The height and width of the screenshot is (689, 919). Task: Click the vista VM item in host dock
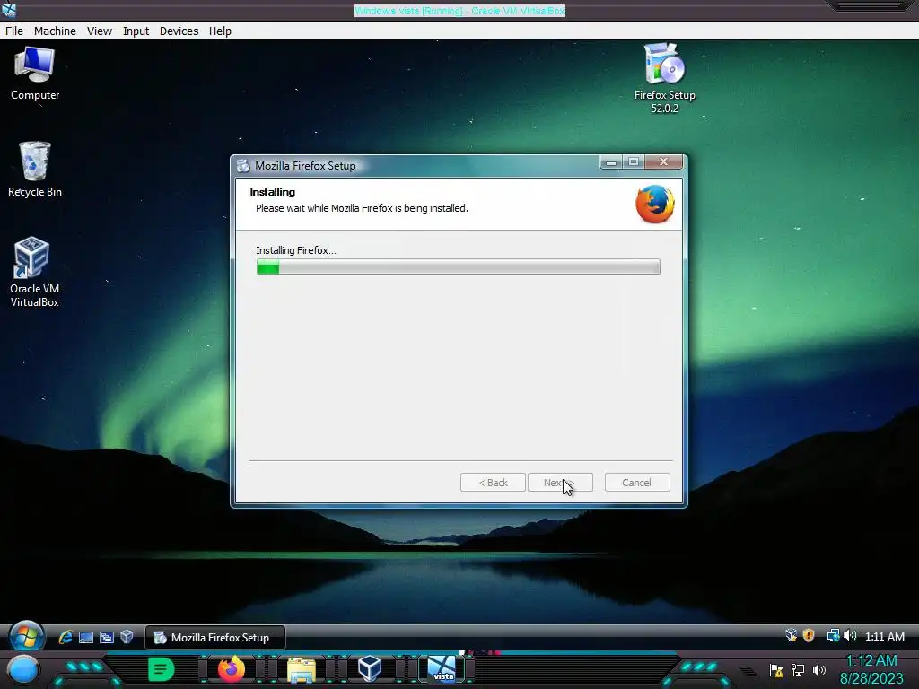(442, 669)
